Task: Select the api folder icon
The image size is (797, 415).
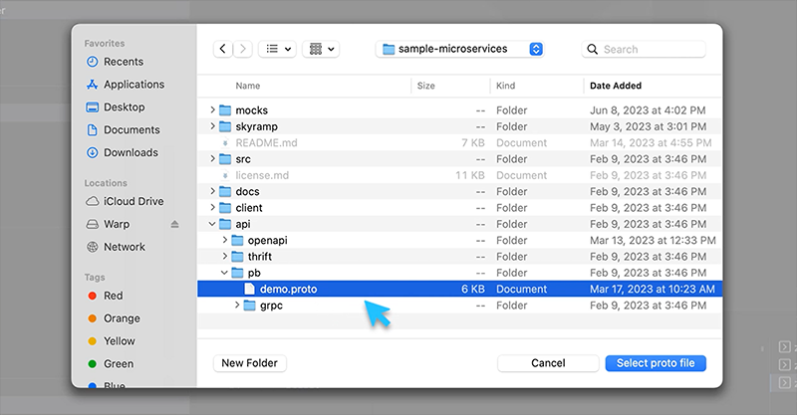Action: pyautogui.click(x=225, y=224)
